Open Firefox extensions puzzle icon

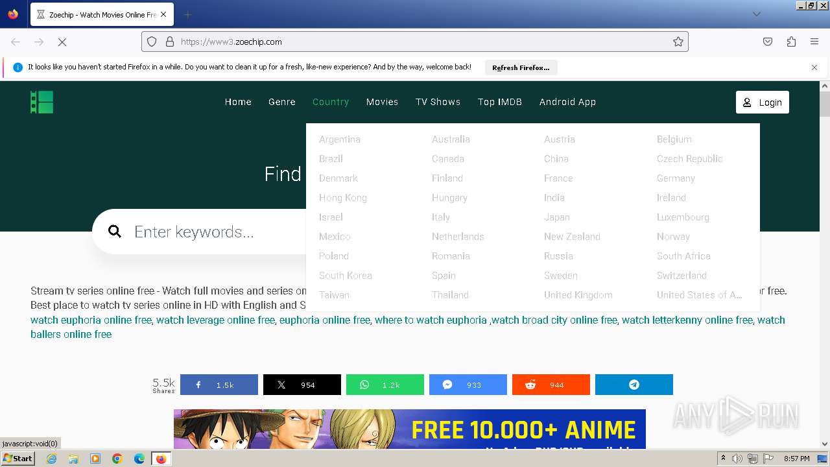(x=791, y=42)
